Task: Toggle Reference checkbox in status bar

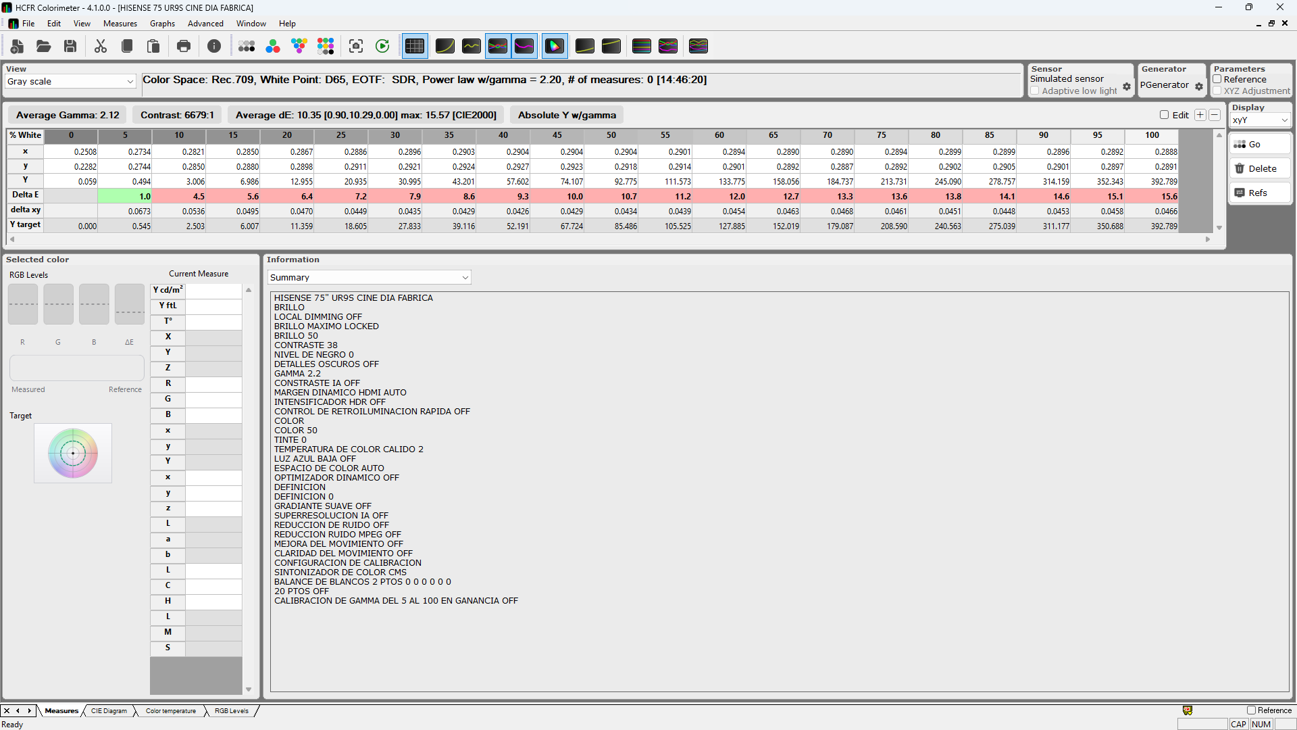Action: (1251, 710)
